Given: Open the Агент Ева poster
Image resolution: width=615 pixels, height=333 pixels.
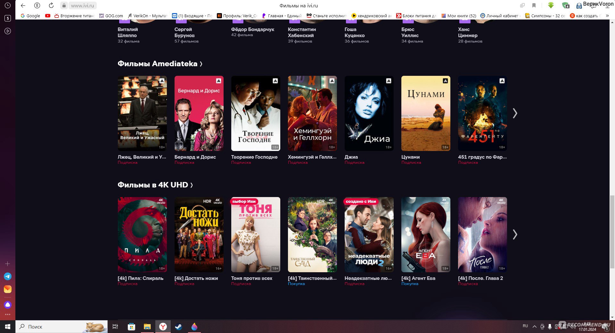Looking at the screenshot, I should coord(426,234).
